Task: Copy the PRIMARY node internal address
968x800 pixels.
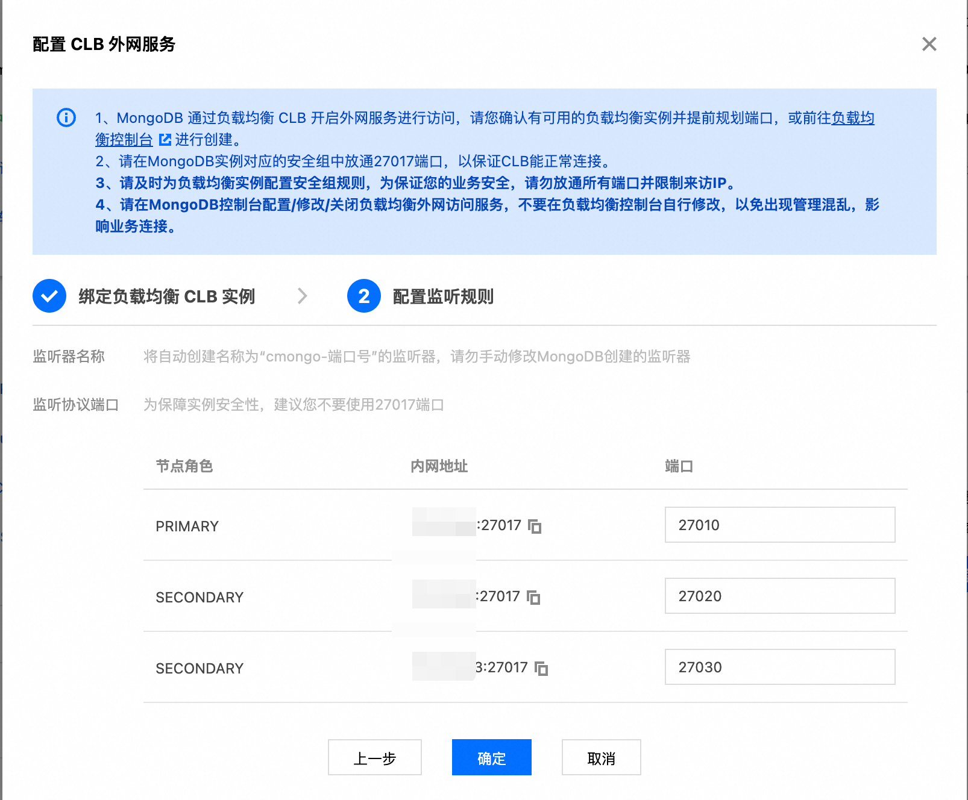Action: click(x=535, y=527)
